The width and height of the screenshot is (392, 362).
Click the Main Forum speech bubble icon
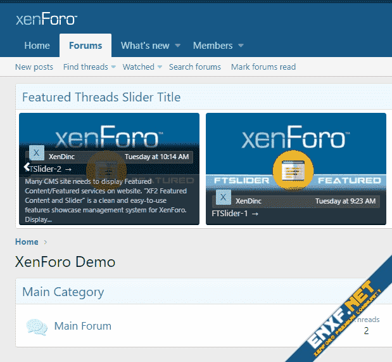[x=37, y=326]
